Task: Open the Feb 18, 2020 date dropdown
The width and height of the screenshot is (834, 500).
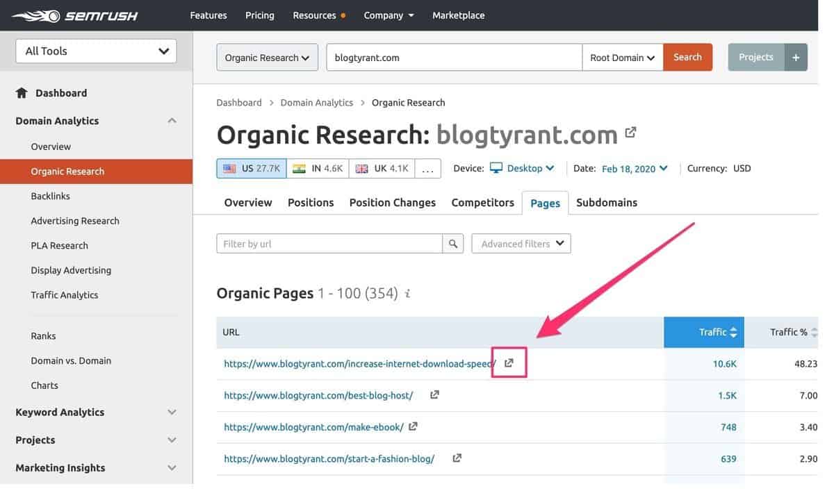Action: coord(635,169)
